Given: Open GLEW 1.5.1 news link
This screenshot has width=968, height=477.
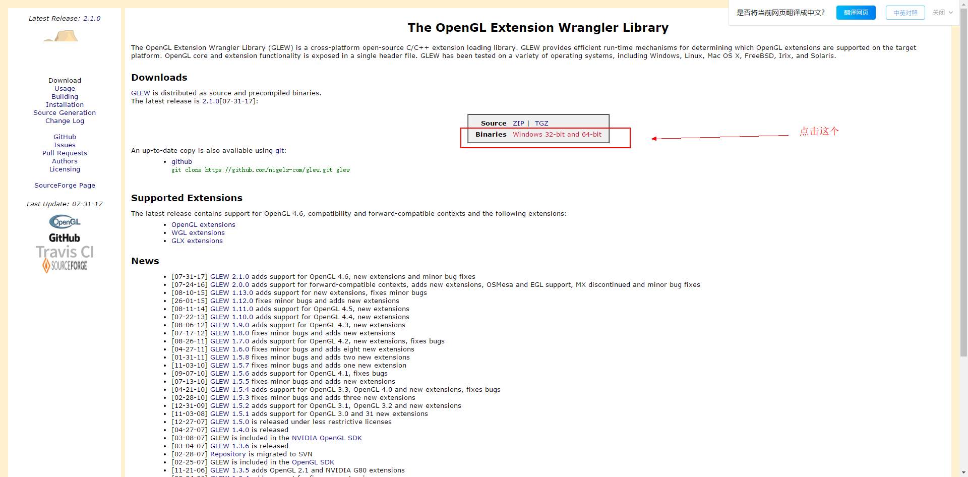Looking at the screenshot, I should 229,414.
